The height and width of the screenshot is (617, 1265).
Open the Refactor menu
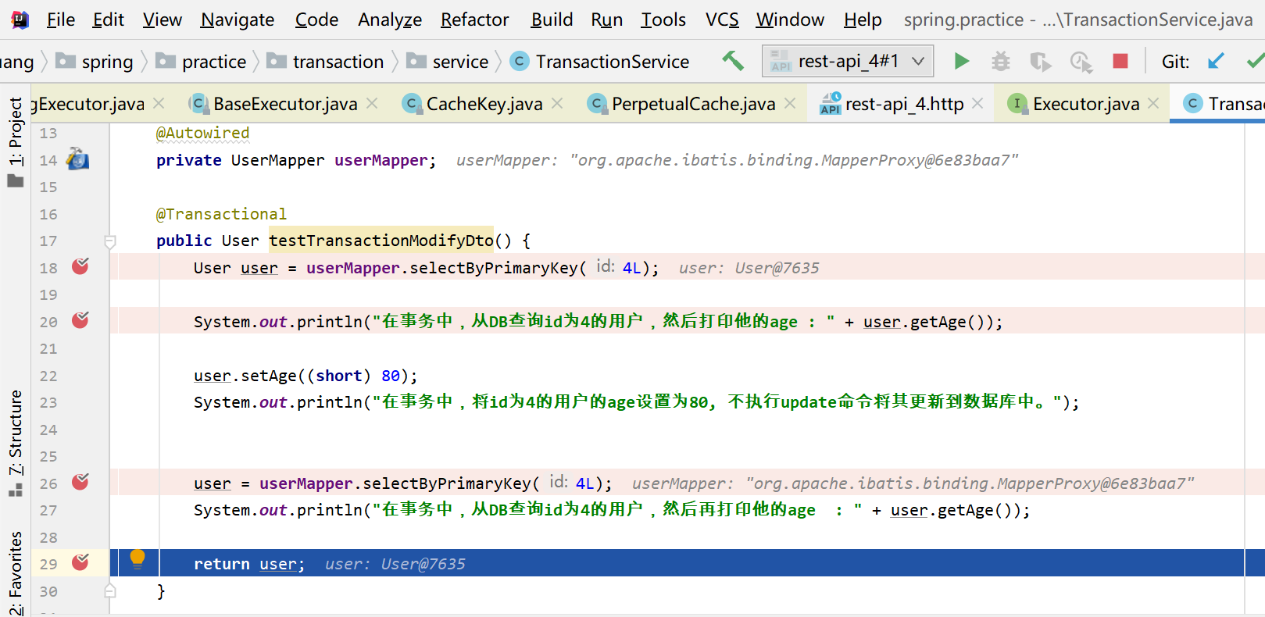[474, 20]
